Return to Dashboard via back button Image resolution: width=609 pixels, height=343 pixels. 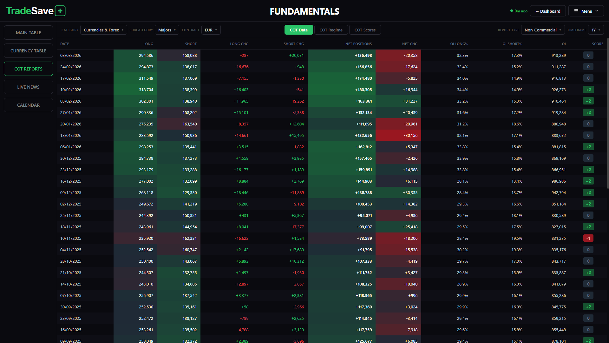coord(547,11)
